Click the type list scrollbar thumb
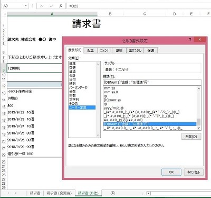Image resolution: width=211 pixels, height=198 pixels. click(x=198, y=122)
